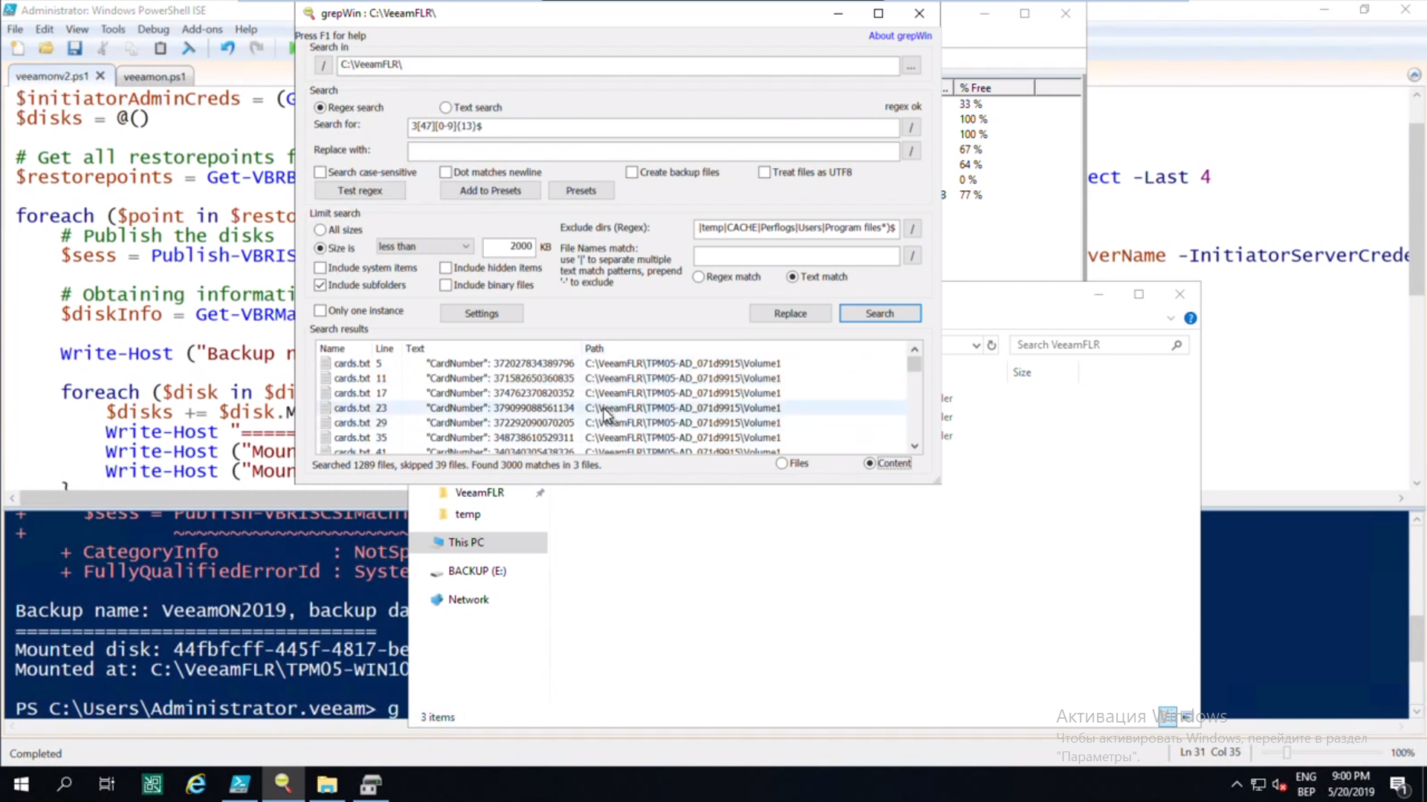Select Regex match for file names

coord(699,277)
